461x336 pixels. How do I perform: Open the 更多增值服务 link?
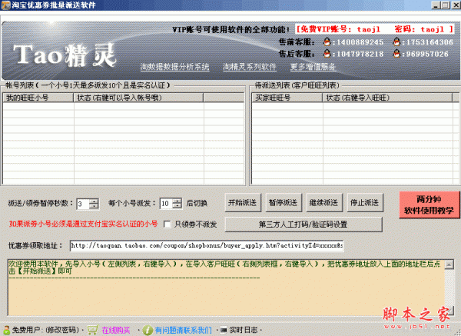(313, 67)
